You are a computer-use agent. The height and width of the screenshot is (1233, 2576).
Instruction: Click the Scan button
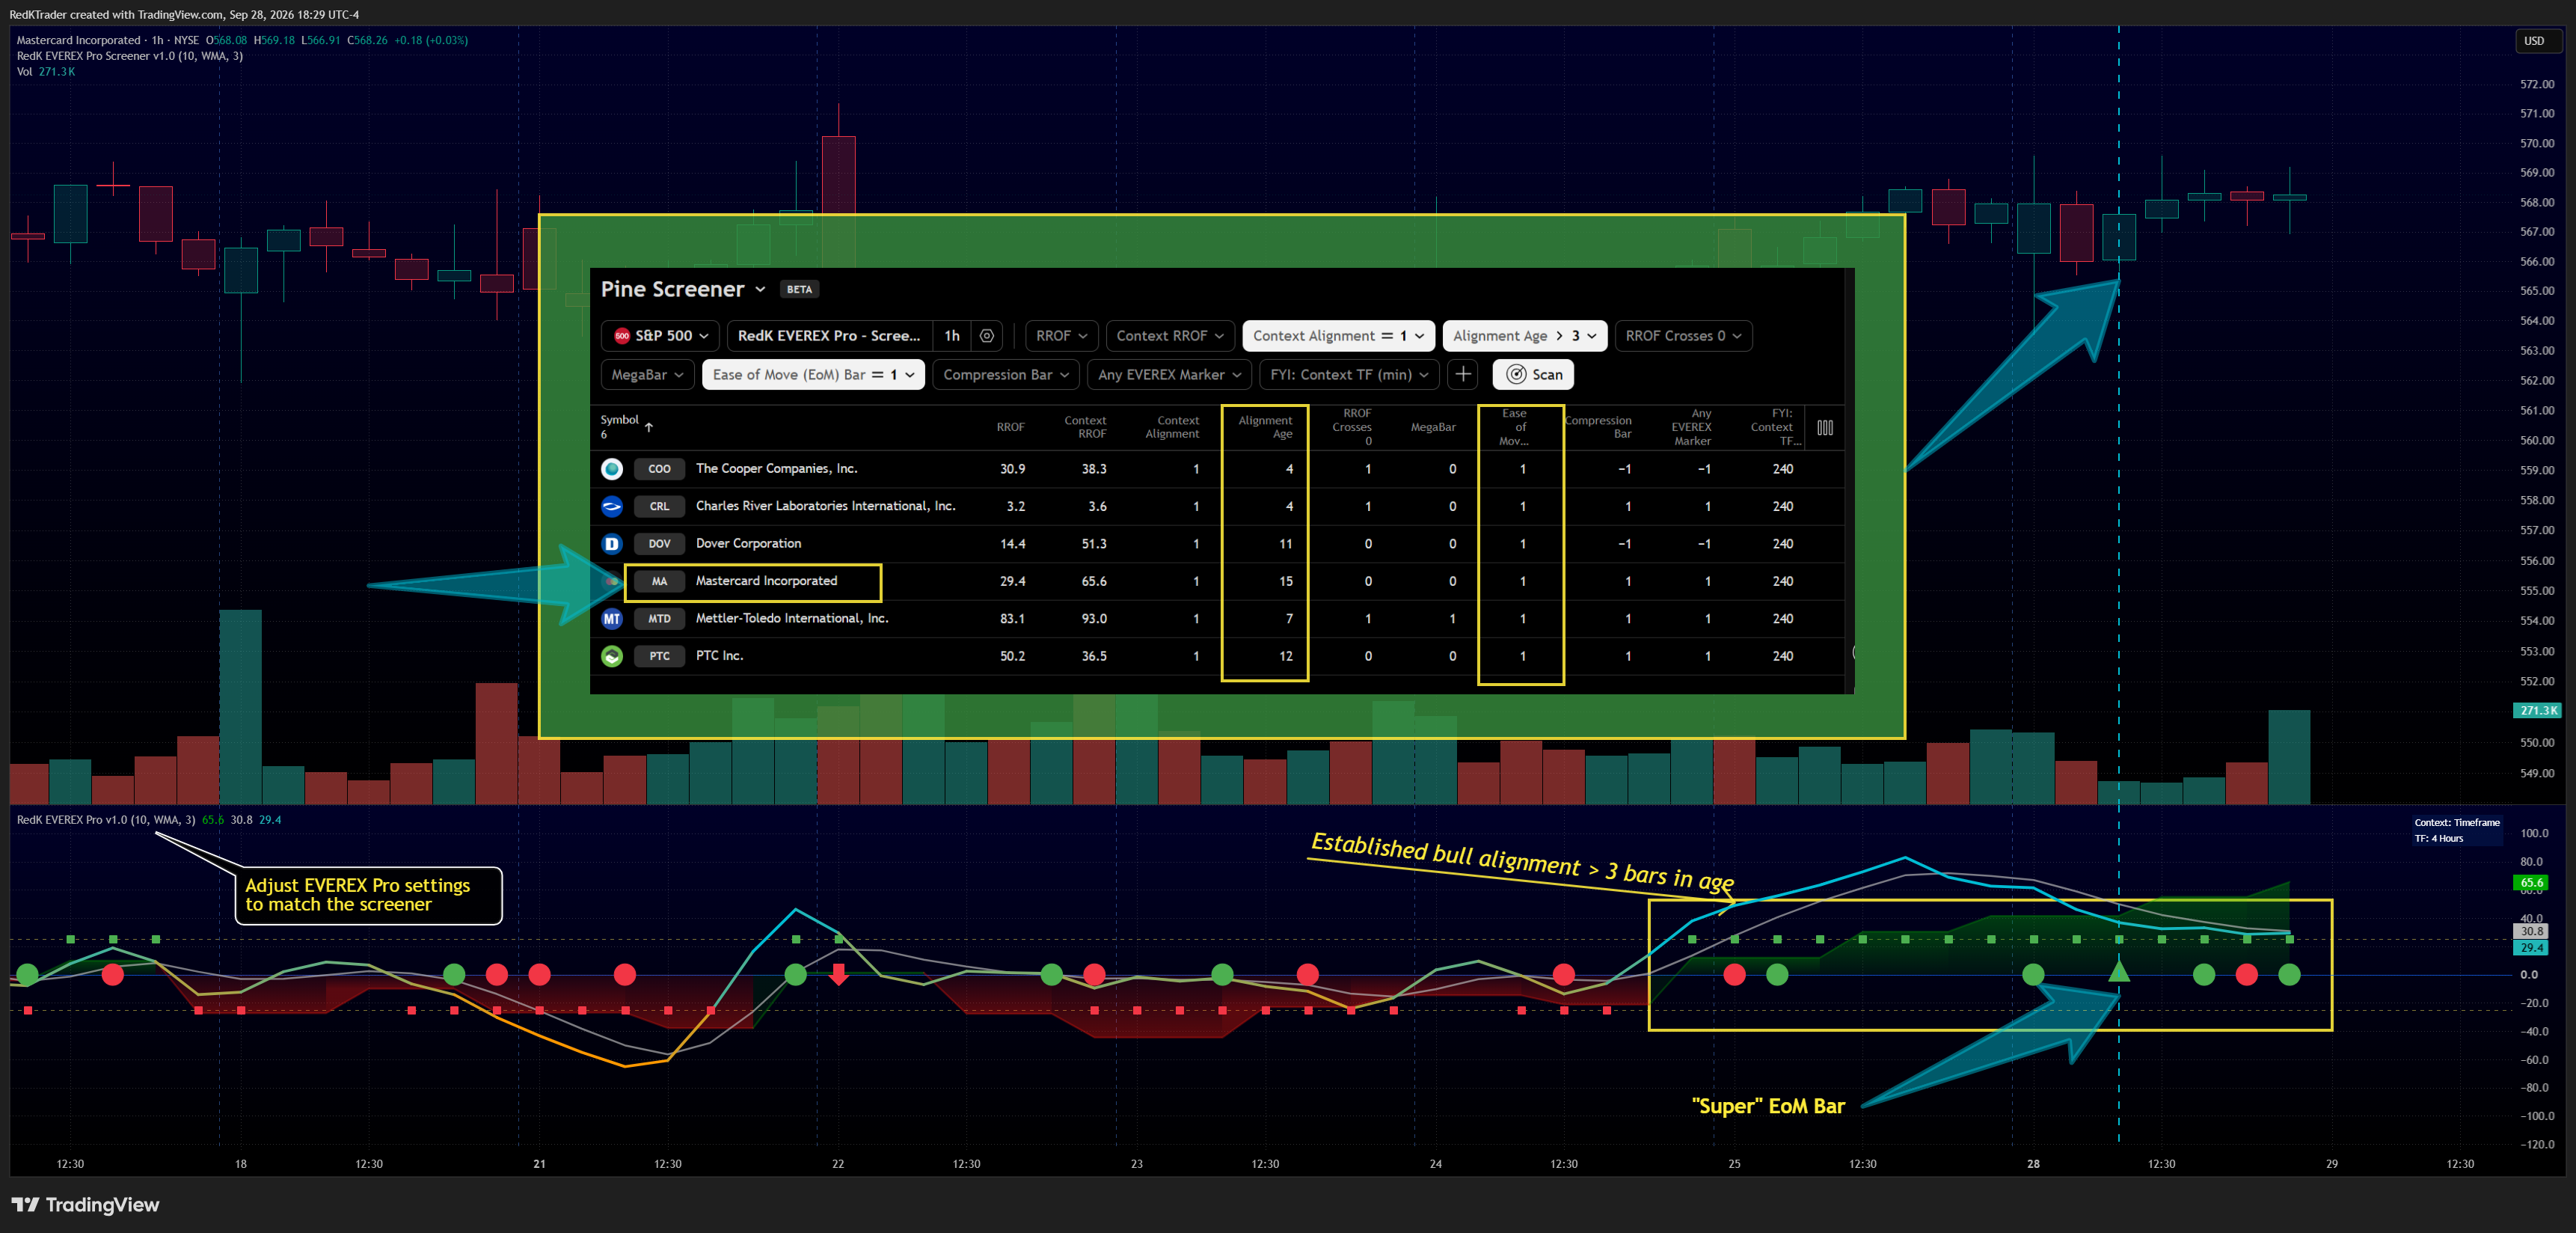click(1533, 375)
